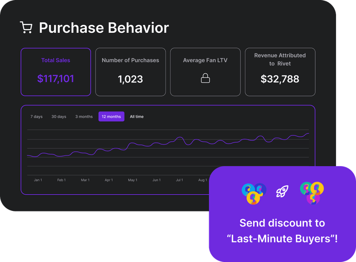Click the Jan 1 axis label
356x262 pixels.
tap(38, 180)
